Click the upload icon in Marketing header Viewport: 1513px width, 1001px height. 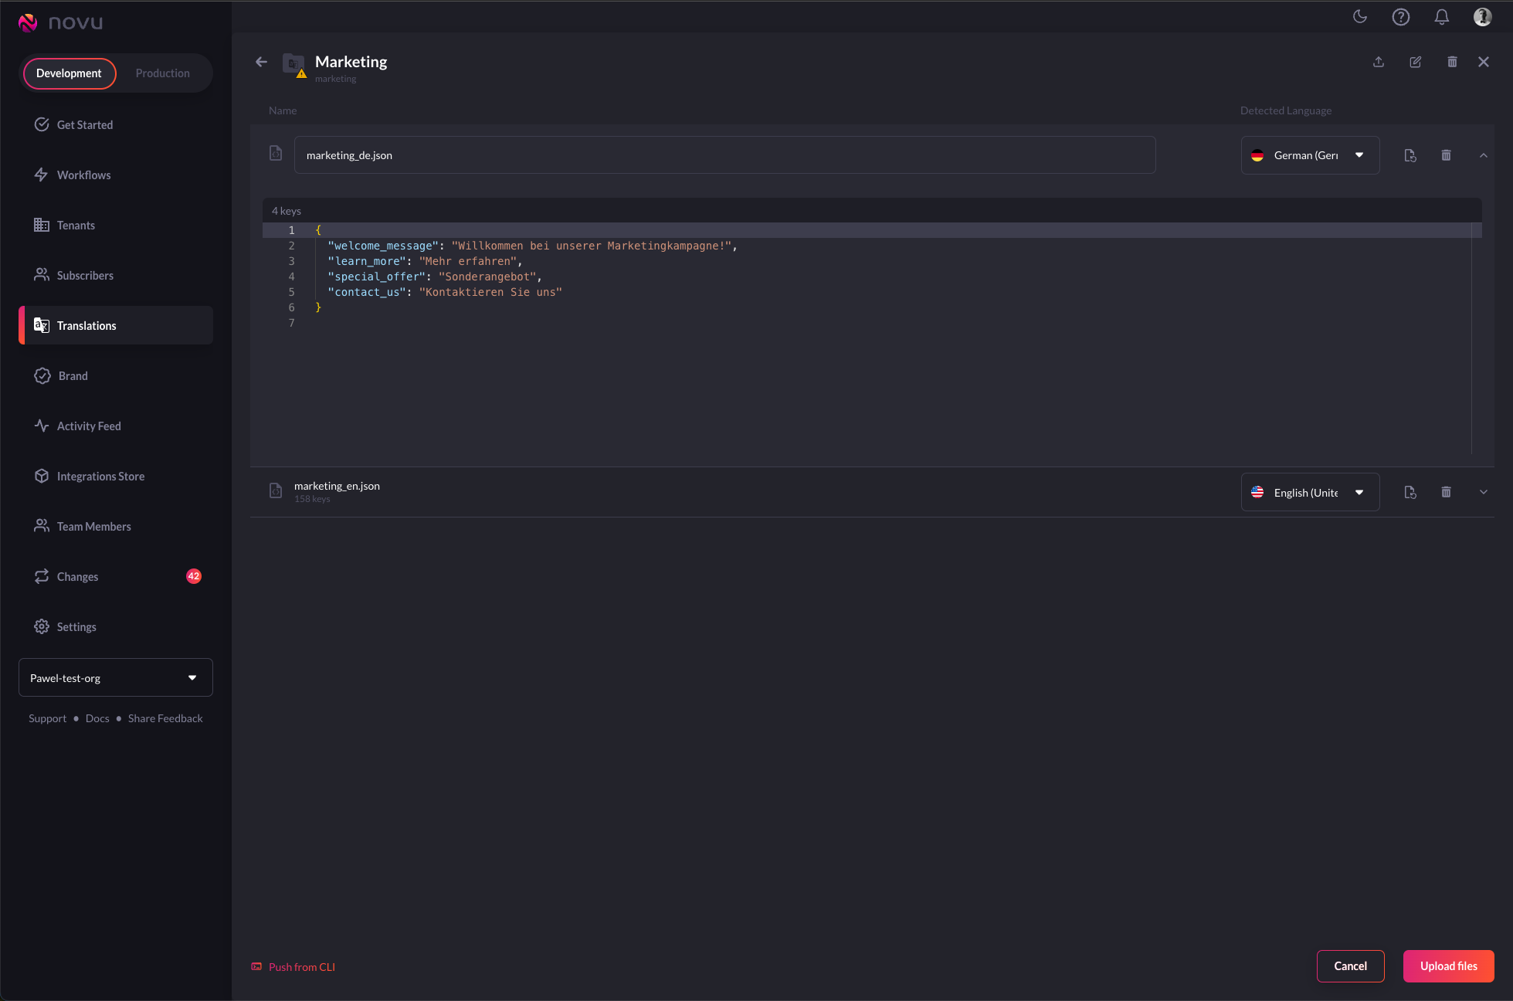[x=1379, y=62]
